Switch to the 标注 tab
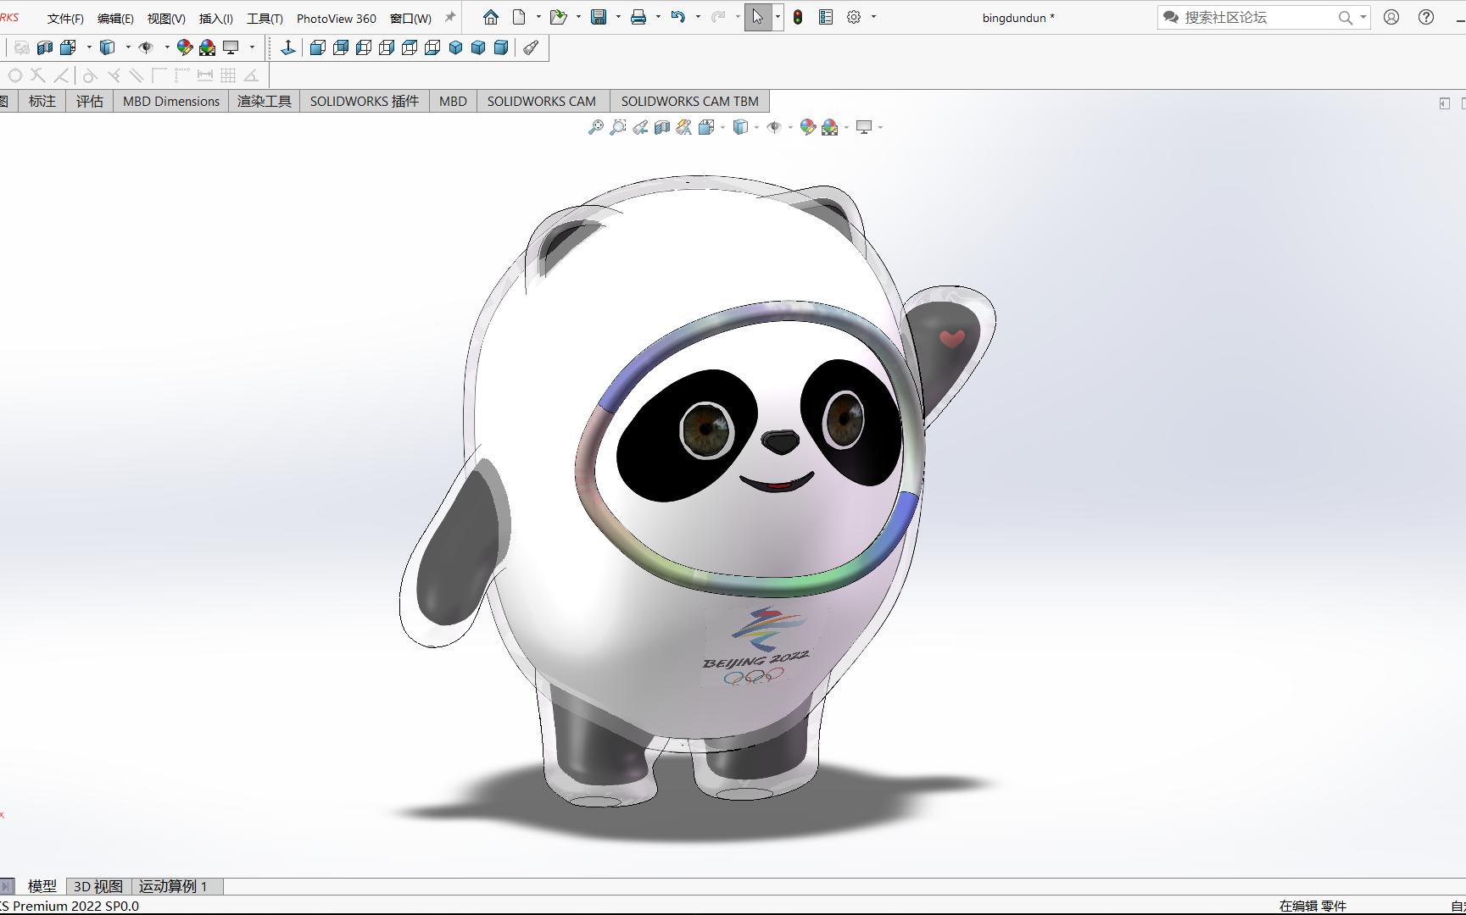The width and height of the screenshot is (1466, 915). (x=42, y=101)
